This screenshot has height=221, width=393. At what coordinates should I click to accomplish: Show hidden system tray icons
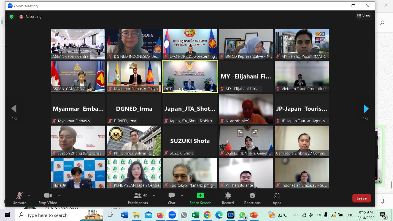coord(296,215)
